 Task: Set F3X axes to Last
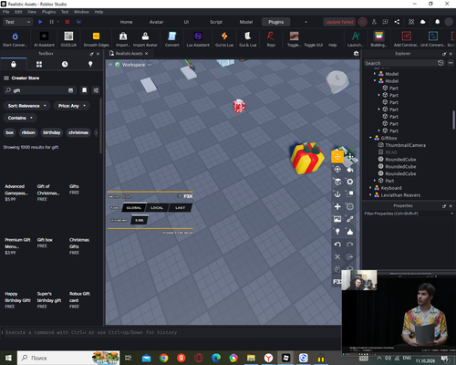tap(180, 208)
